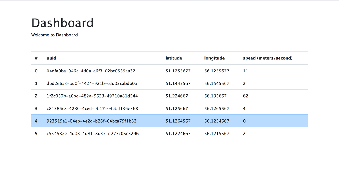
Task: Click speed value in the dbd2e6a3 row
Action: point(244,83)
